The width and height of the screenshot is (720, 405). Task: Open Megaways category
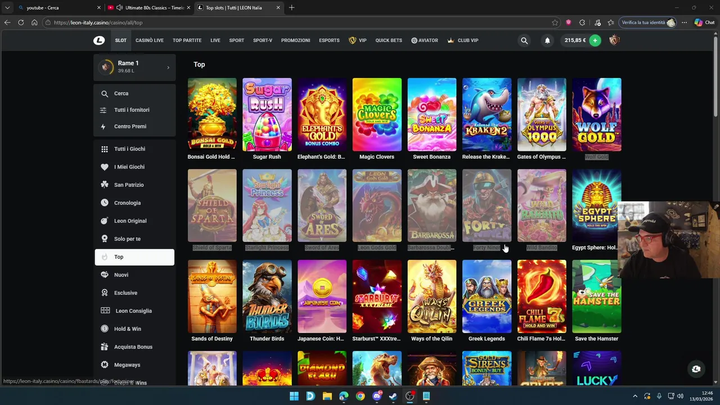134,364
